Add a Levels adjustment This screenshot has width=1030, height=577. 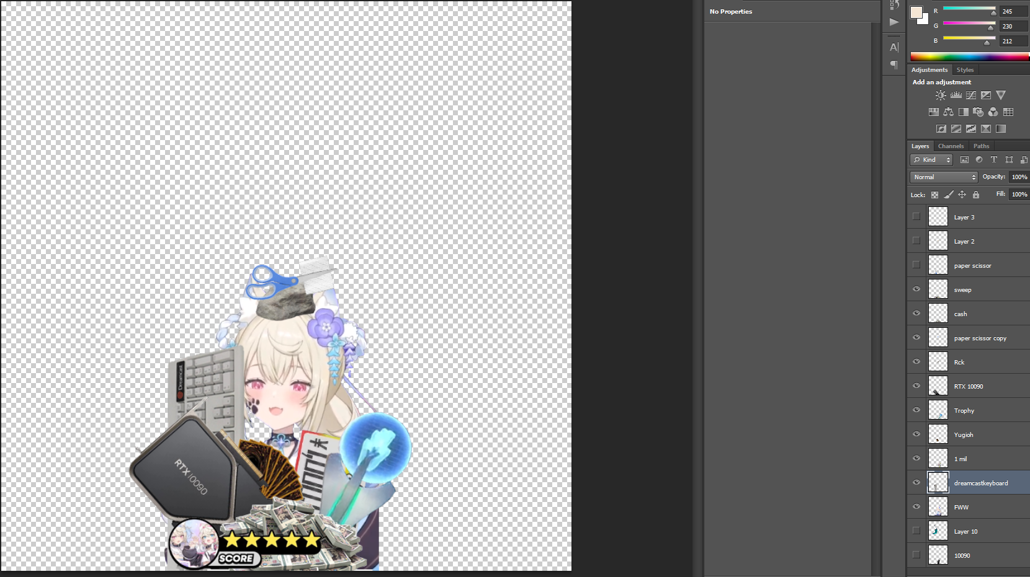(956, 95)
